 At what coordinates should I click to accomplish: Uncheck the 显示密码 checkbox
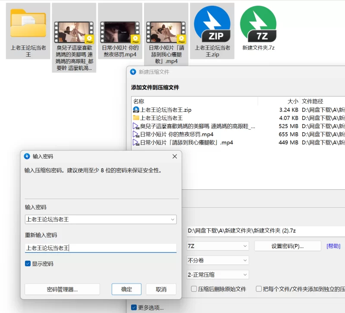28,264
